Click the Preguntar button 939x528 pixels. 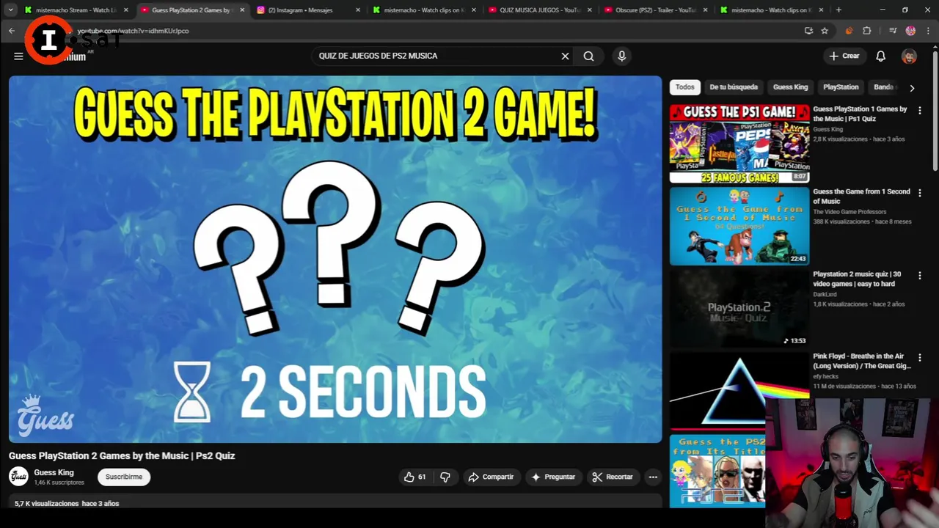click(x=553, y=477)
